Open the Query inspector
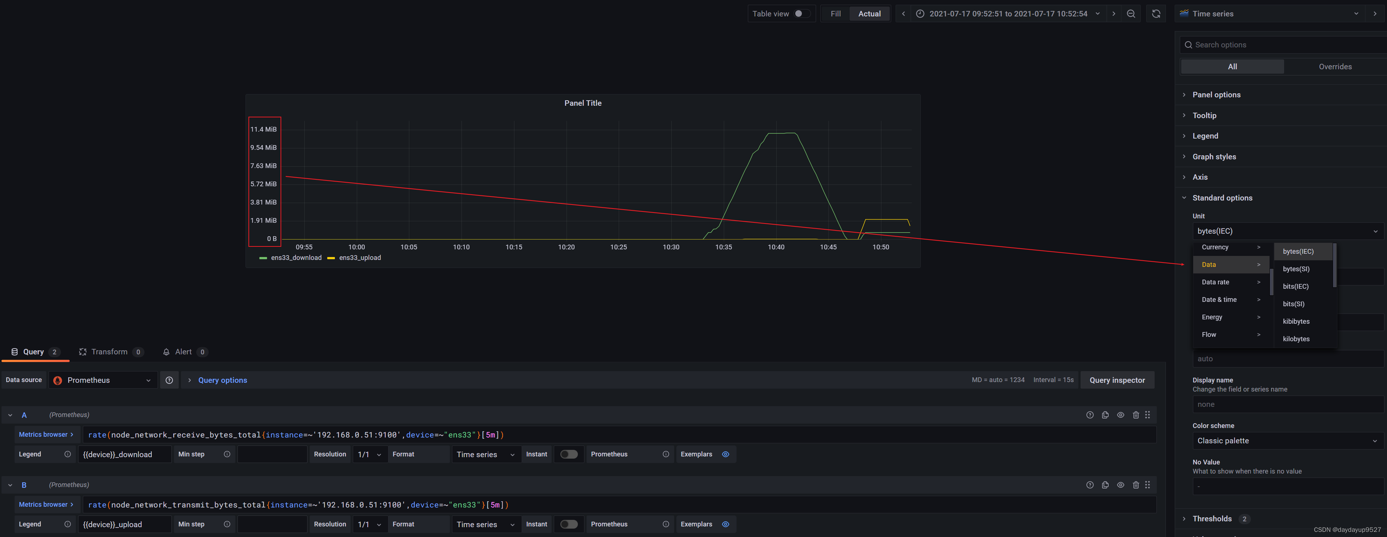The width and height of the screenshot is (1387, 537). (1117, 380)
